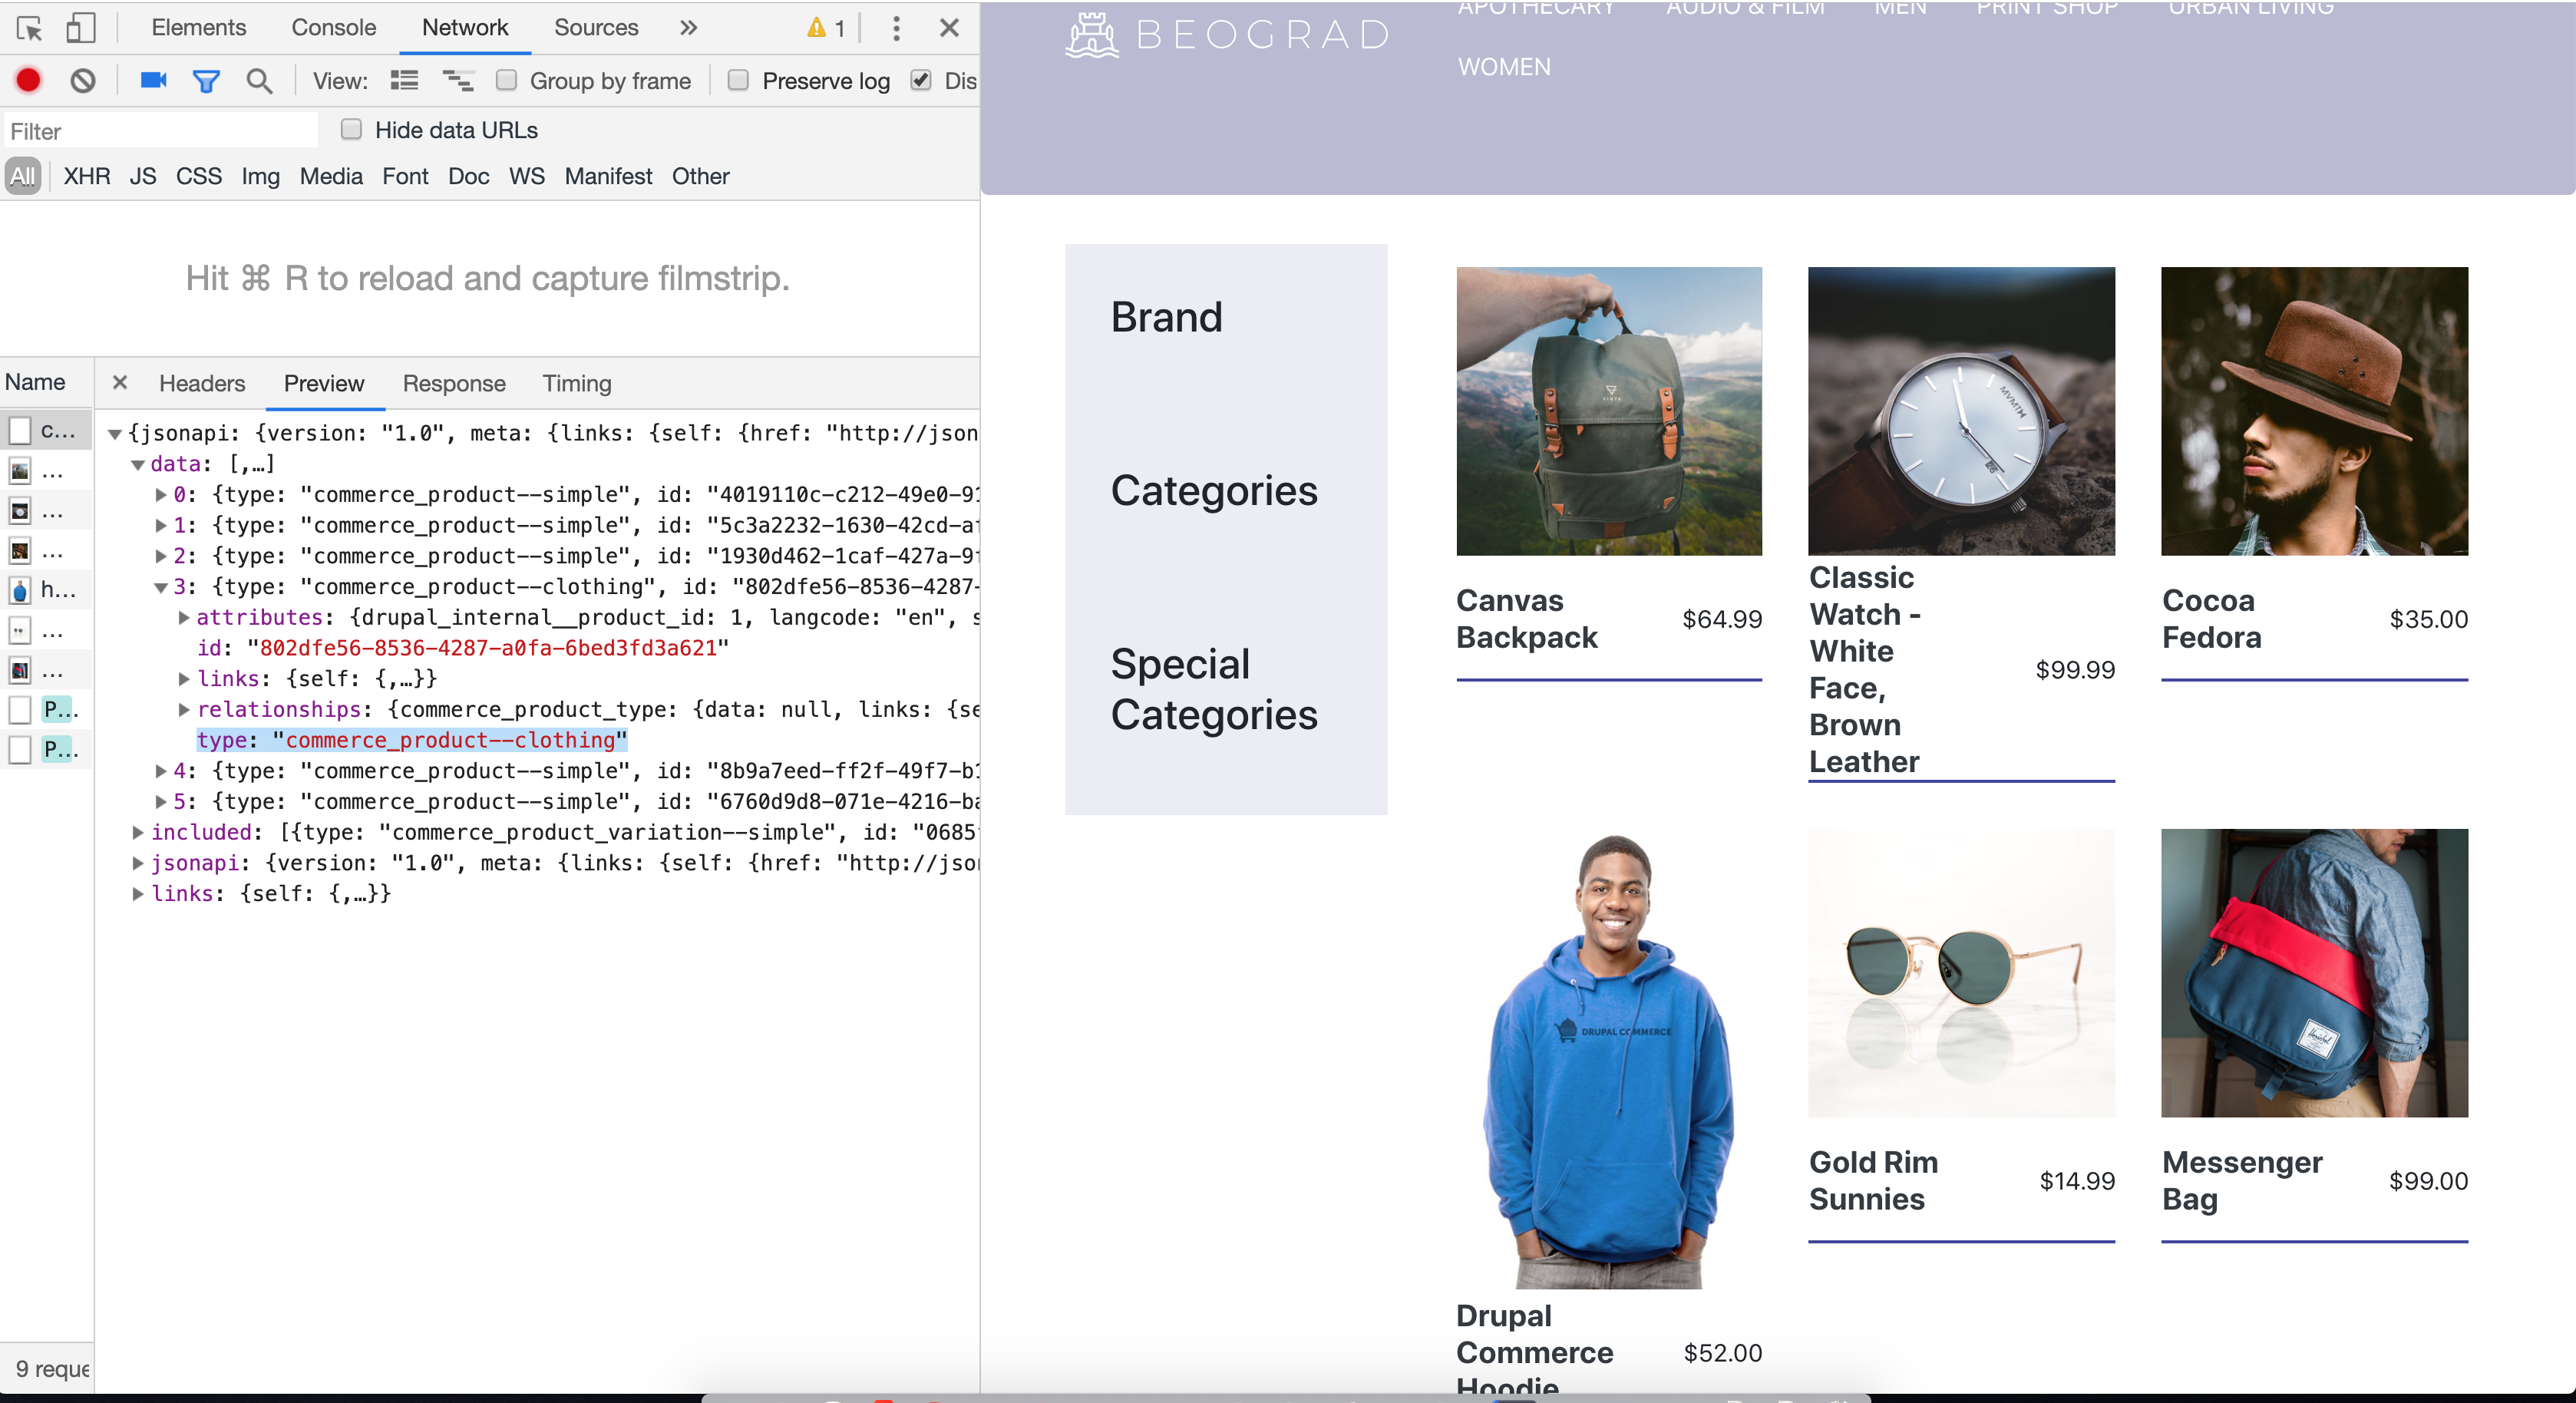The height and width of the screenshot is (1403, 2576).
Task: Close the DevTools panel
Action: pos(949,28)
